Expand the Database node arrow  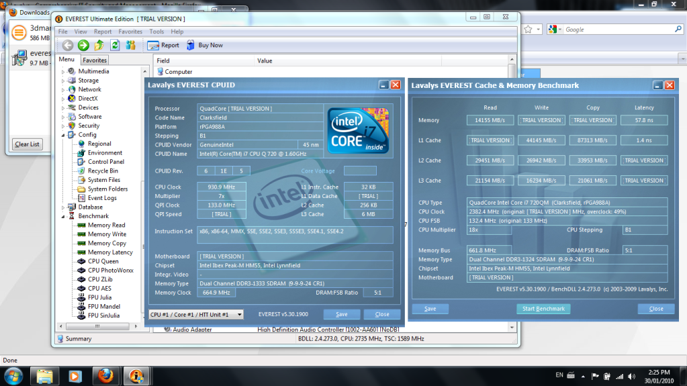click(63, 207)
